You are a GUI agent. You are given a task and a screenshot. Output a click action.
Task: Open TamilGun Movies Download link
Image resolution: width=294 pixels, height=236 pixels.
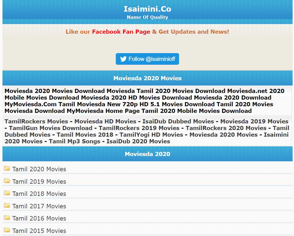51,128
